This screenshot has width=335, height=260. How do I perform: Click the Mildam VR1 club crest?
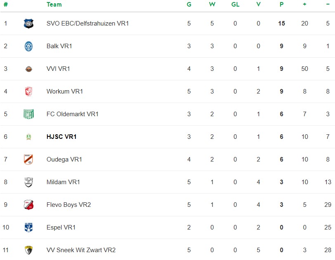pos(28,182)
